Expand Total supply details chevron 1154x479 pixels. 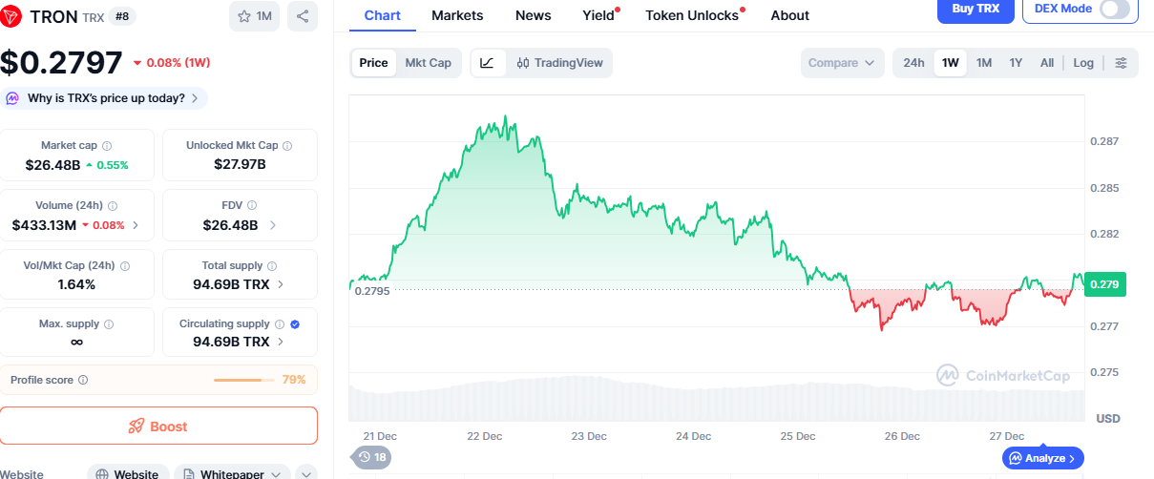[x=280, y=284]
